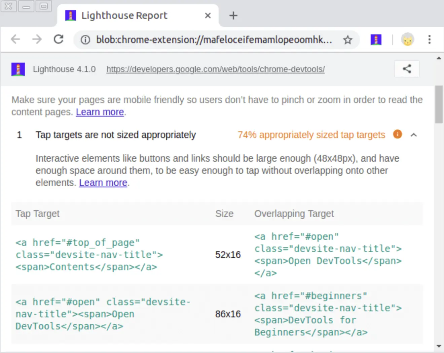Open the Chrome profile avatar
The image size is (444, 353).
[x=407, y=40]
